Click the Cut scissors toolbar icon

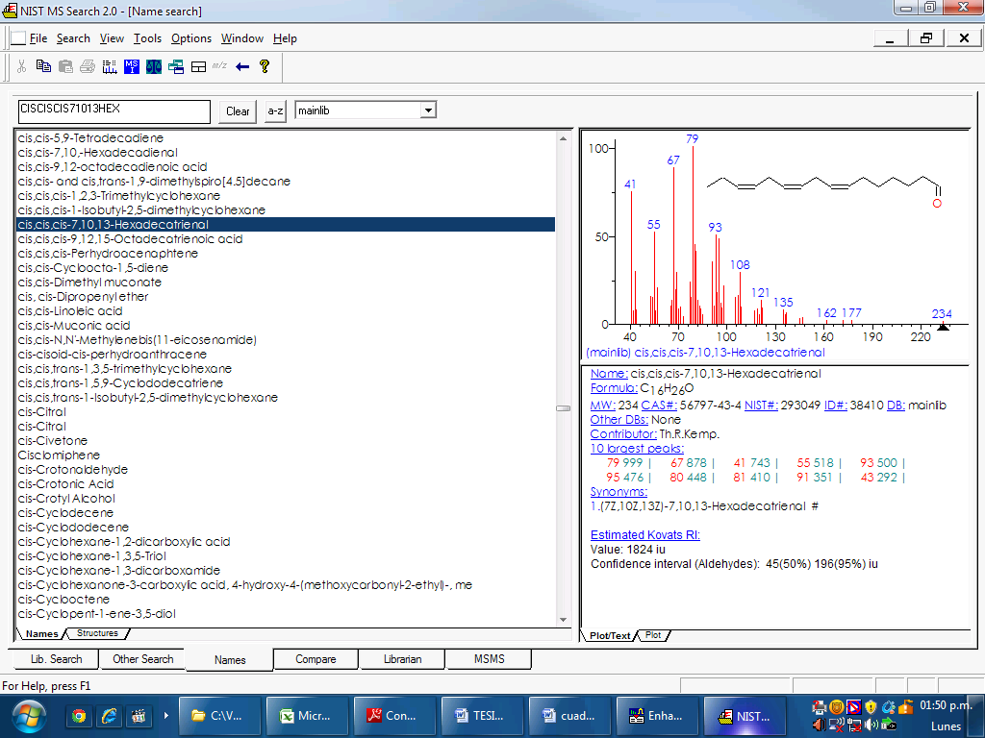click(21, 66)
